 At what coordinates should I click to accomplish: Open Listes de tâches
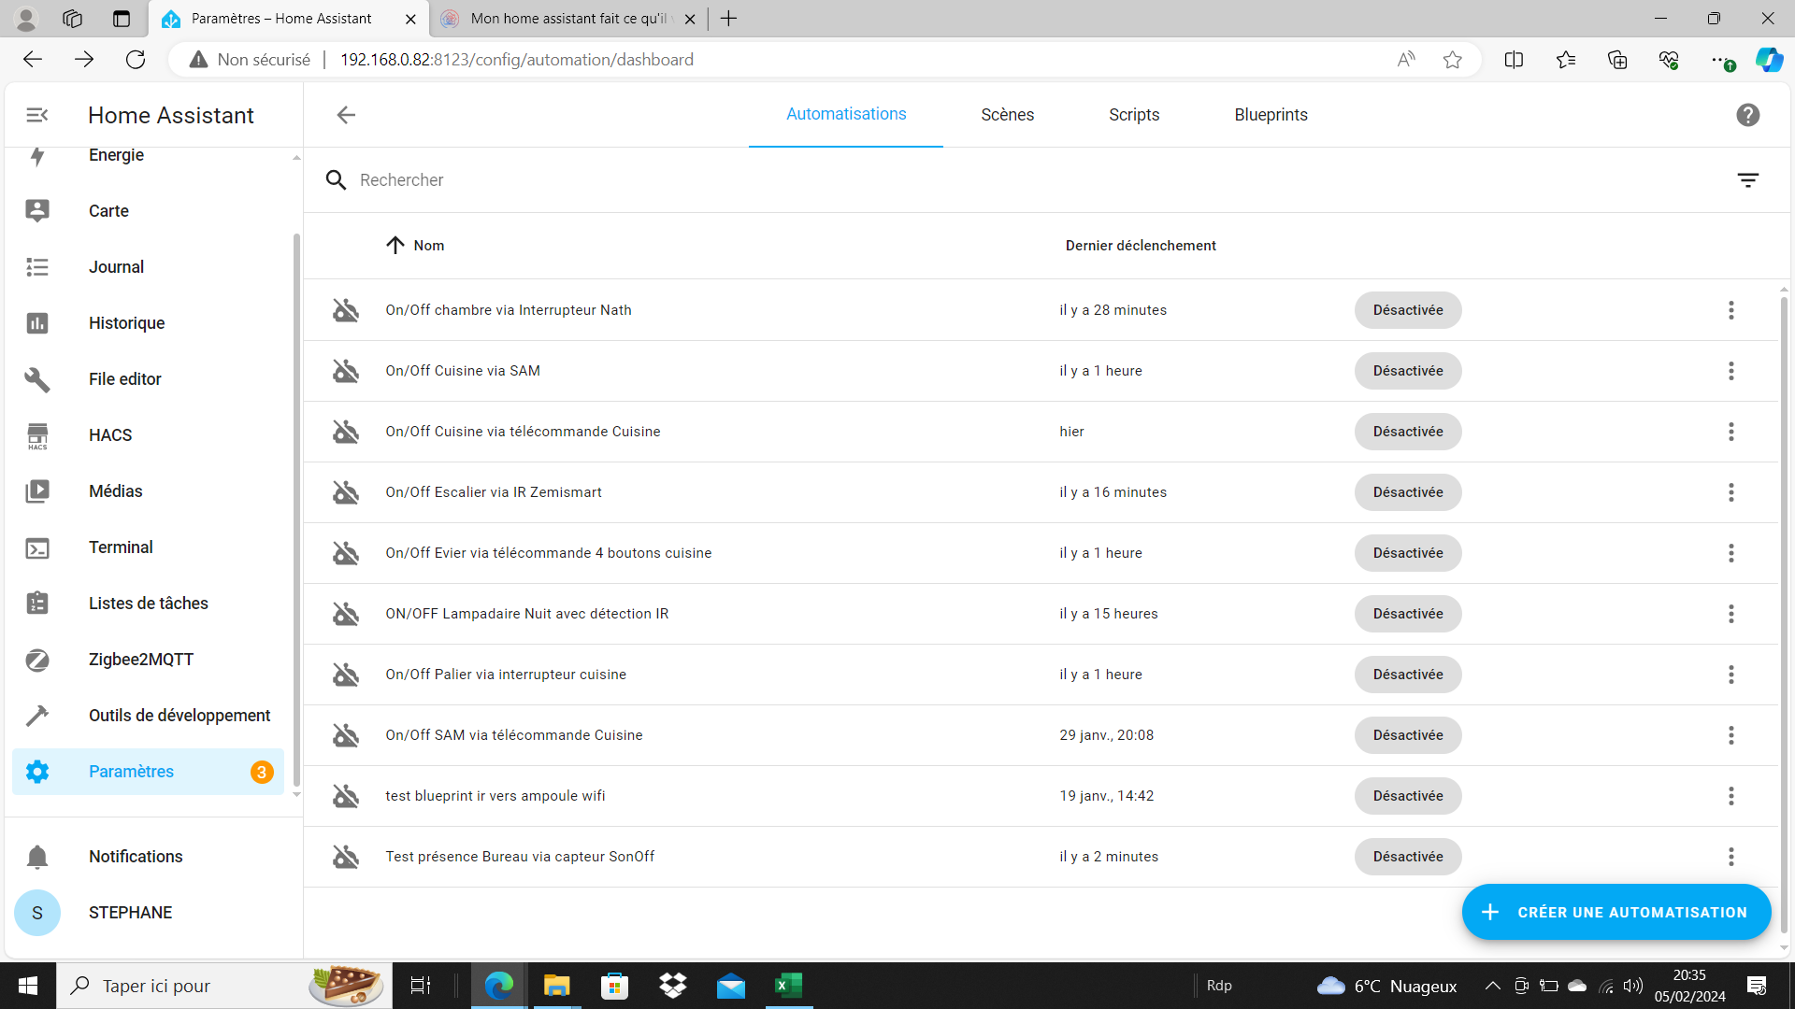(x=148, y=604)
